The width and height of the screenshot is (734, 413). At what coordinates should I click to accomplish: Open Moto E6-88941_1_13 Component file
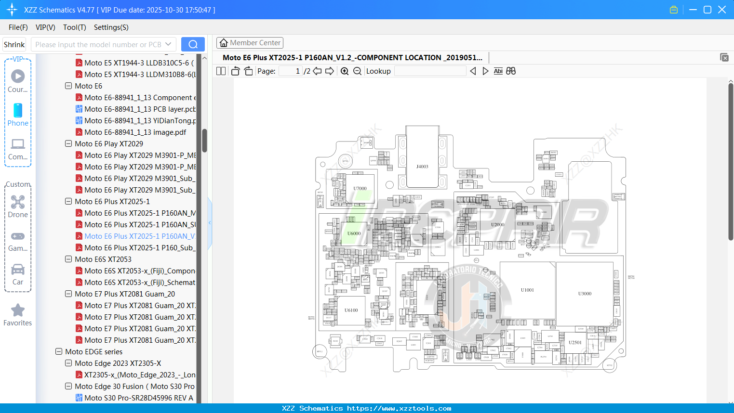pyautogui.click(x=135, y=98)
